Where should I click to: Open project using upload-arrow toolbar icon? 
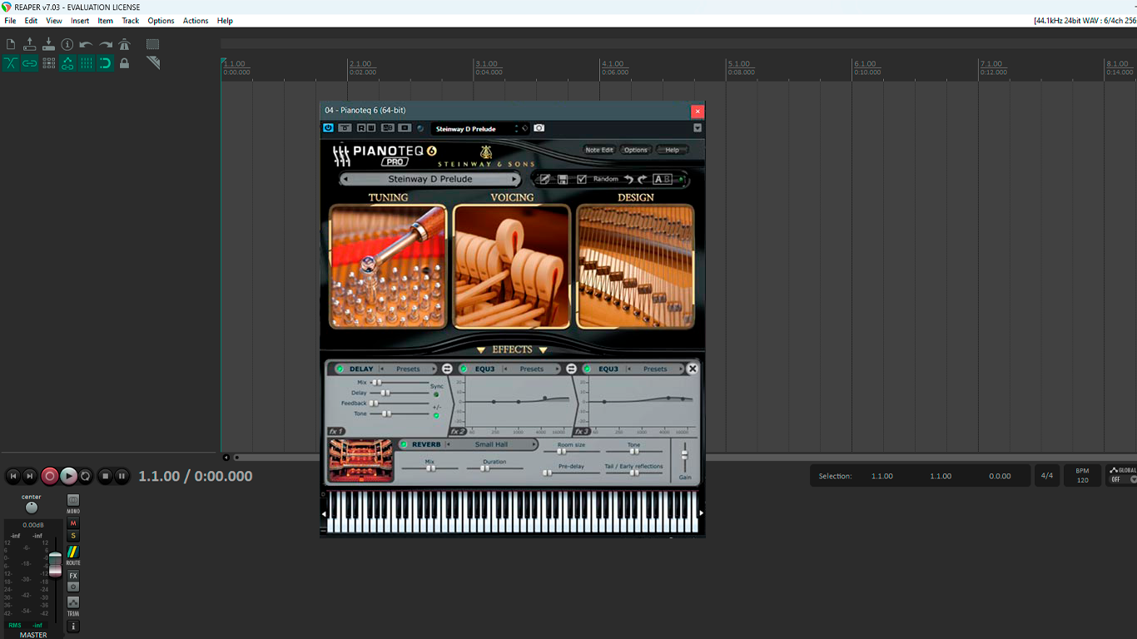(x=30, y=44)
